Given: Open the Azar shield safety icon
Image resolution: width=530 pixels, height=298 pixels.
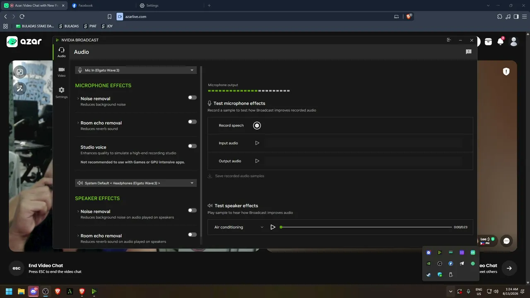Looking at the screenshot, I should tap(506, 72).
